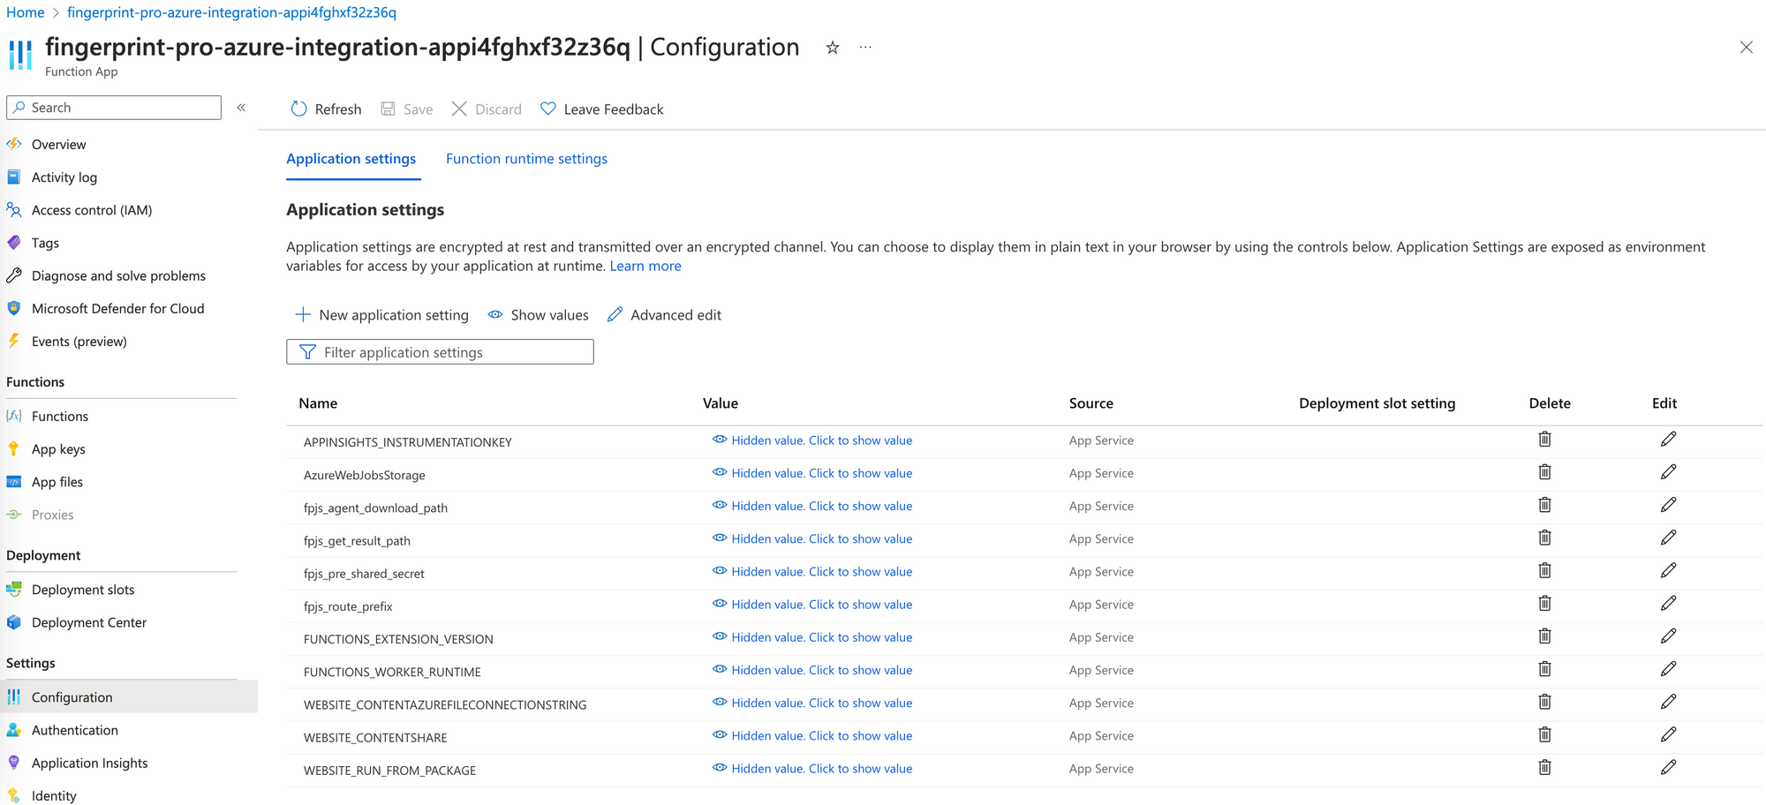Go to Home breadcrumb link

pos(25,12)
